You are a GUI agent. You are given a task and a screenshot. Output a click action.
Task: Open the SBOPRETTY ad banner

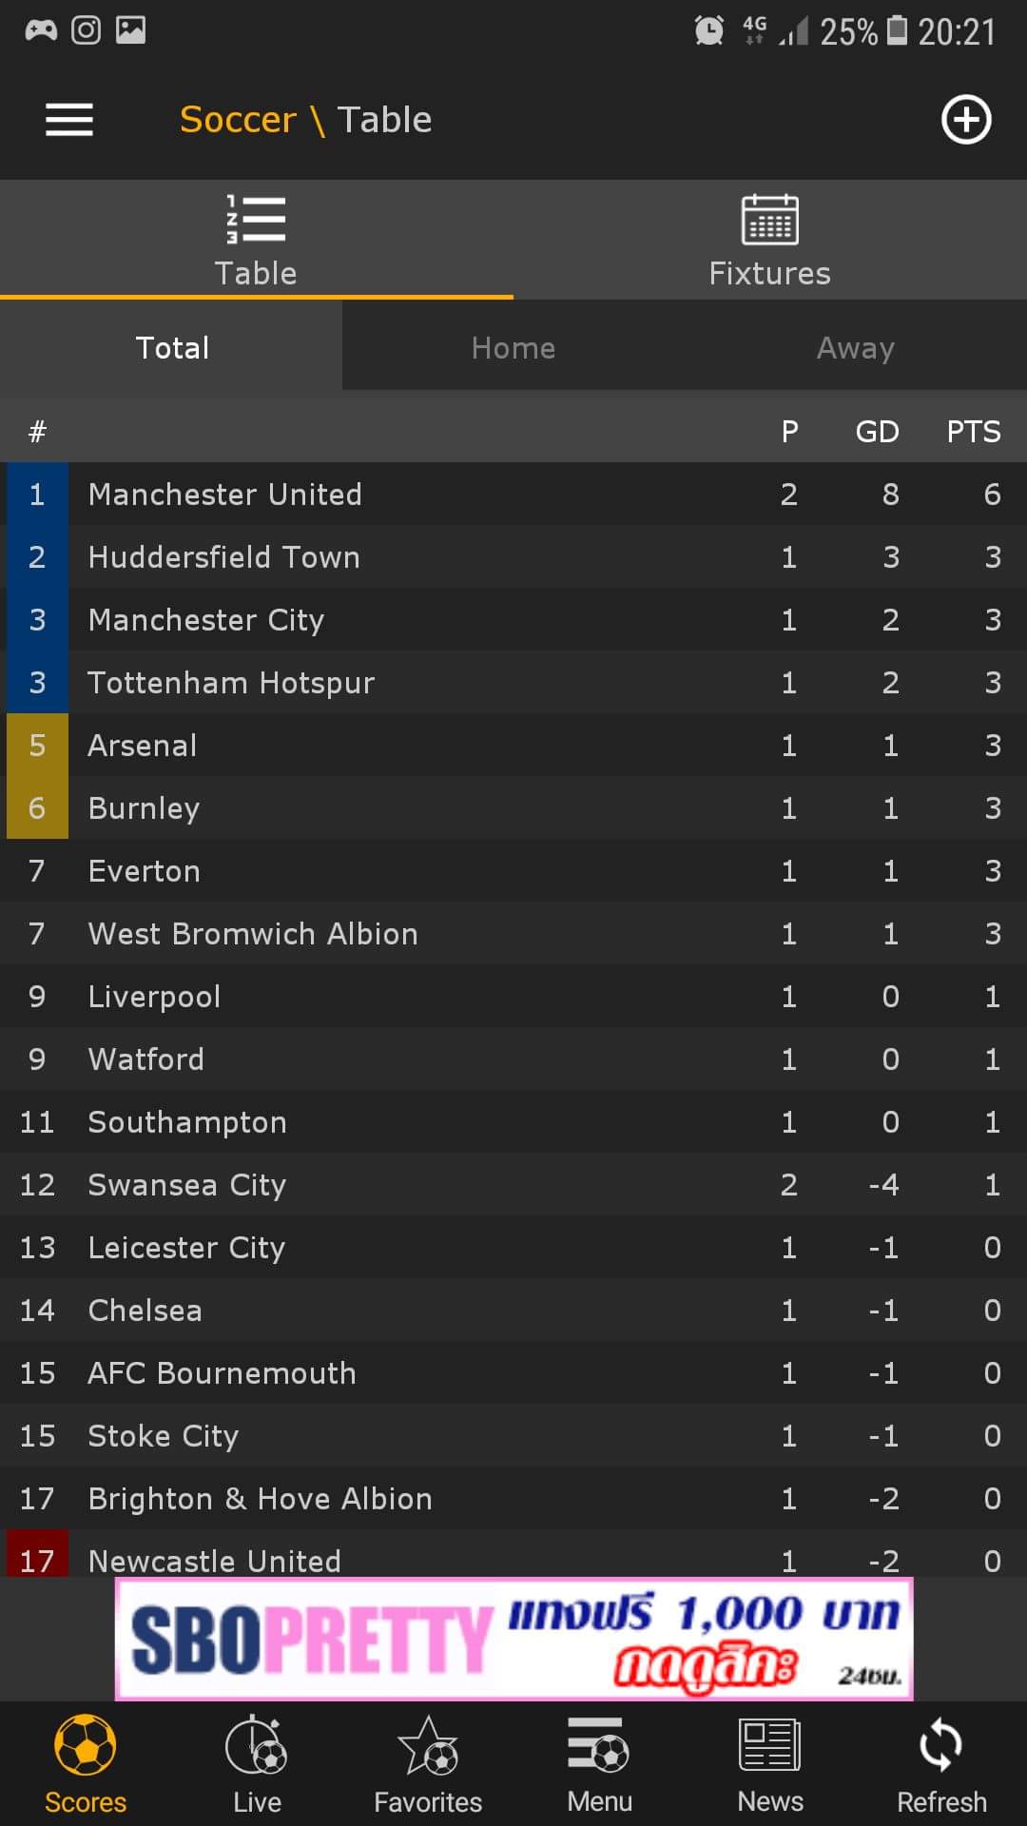(513, 1639)
